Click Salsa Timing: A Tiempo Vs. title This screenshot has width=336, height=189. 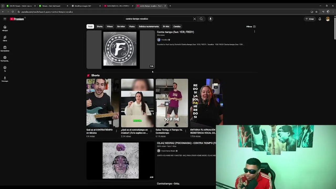click(169, 131)
